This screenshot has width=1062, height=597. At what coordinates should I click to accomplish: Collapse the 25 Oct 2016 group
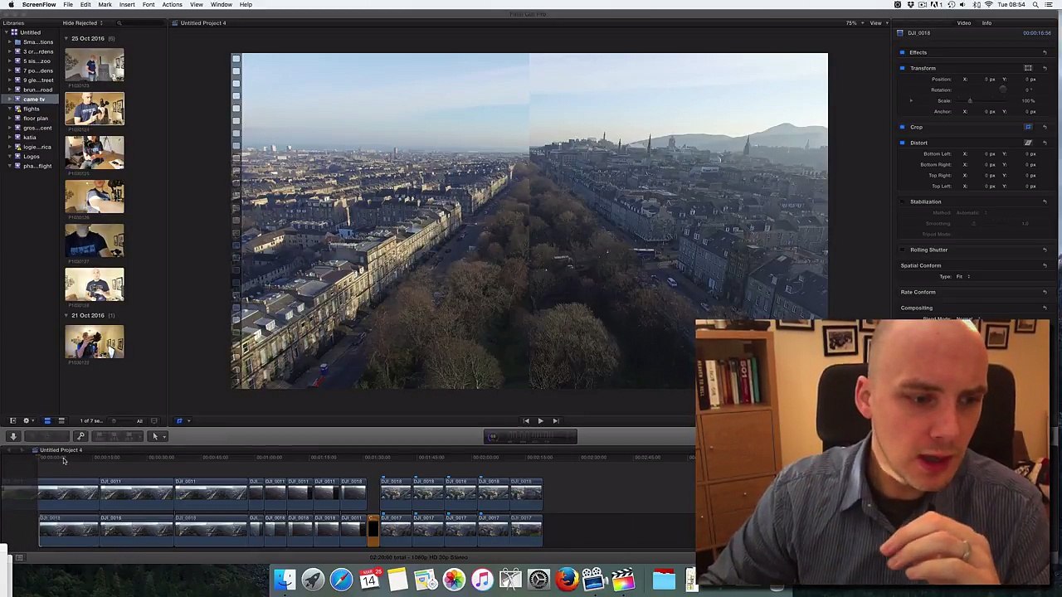click(66, 38)
